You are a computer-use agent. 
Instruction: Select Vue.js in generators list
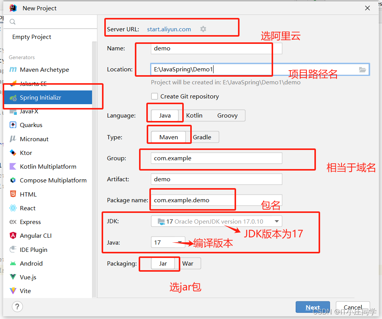point(48,277)
